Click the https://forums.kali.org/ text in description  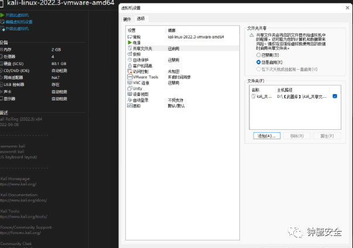tap(20, 233)
